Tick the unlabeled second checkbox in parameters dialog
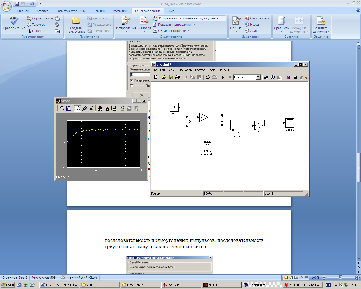This screenshot has width=361, height=289. tap(131, 86)
